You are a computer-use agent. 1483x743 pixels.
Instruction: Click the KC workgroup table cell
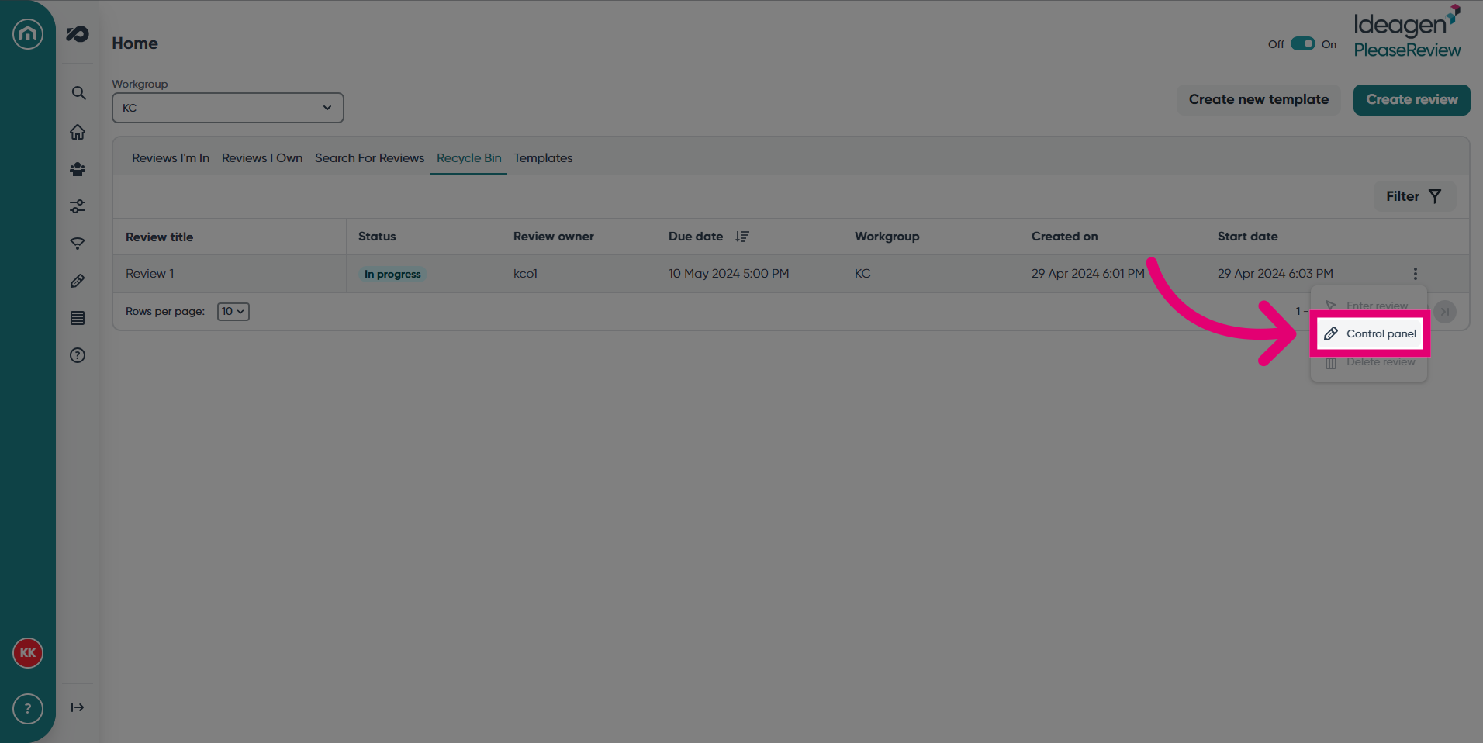862,274
